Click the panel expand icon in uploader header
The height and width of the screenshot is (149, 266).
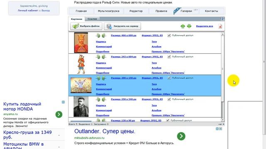click(222, 19)
